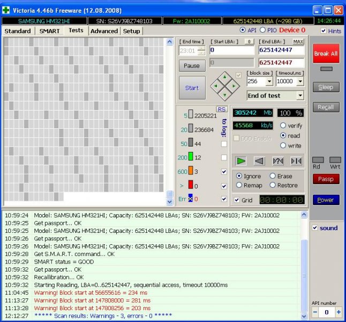
Task: Switch to the SMART tab
Action: point(49,31)
